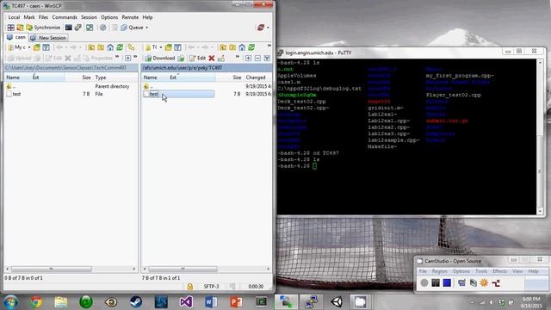Click CamStudio Stop blue square button
551x310 pixels.
[447, 282]
